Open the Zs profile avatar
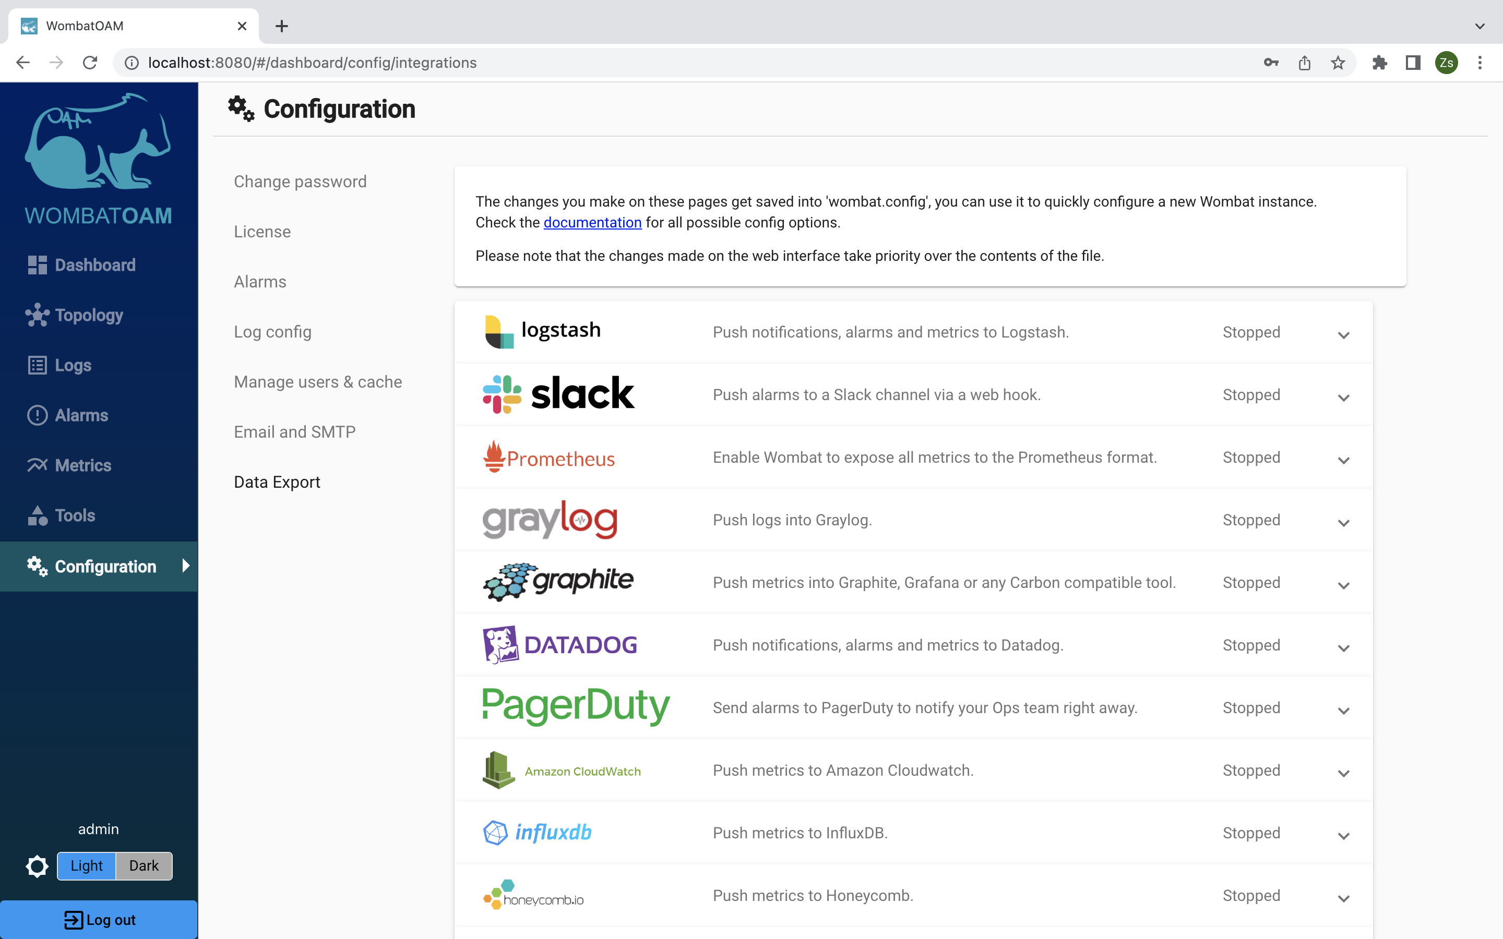Viewport: 1503px width, 939px height. tap(1447, 63)
